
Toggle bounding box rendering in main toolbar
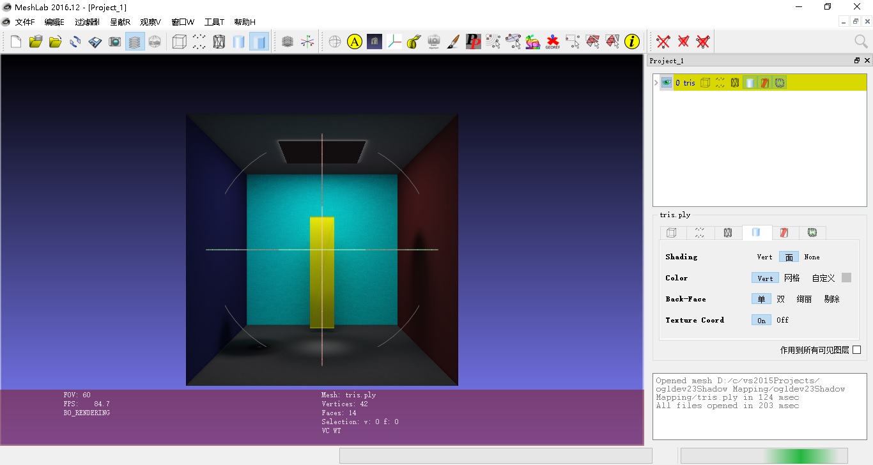pos(180,42)
